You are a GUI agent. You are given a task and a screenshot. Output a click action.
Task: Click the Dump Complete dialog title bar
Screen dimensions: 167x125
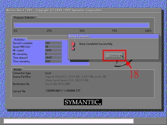click(113, 36)
